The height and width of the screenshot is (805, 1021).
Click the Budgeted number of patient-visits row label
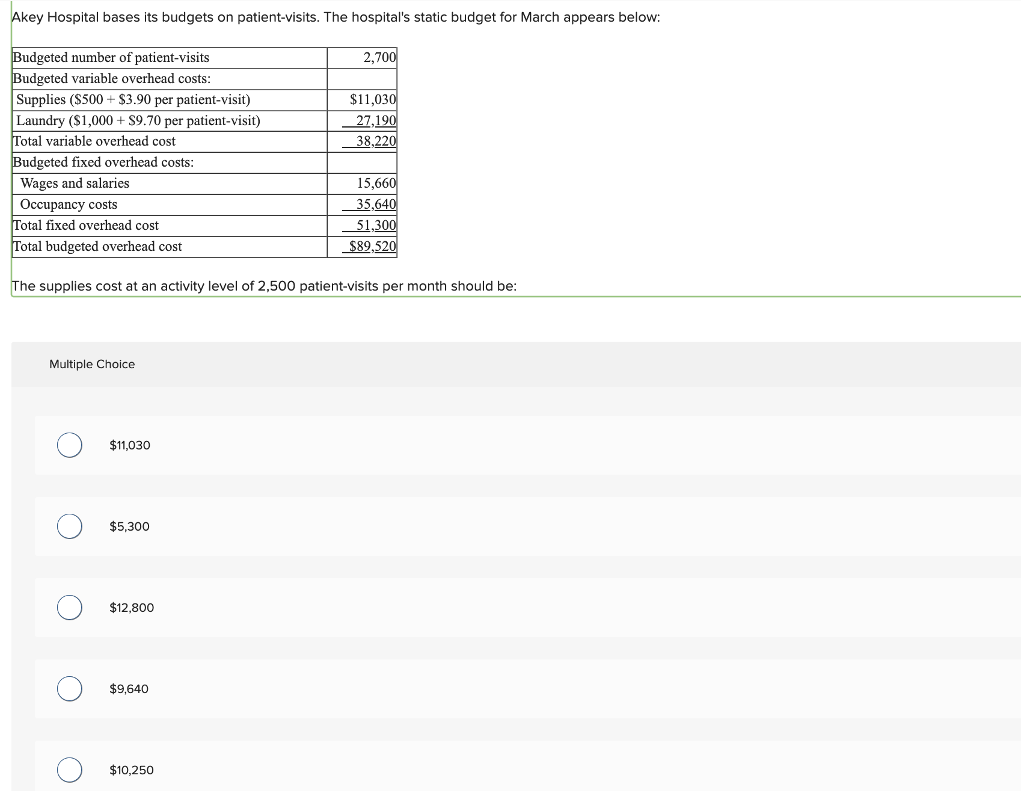click(111, 58)
